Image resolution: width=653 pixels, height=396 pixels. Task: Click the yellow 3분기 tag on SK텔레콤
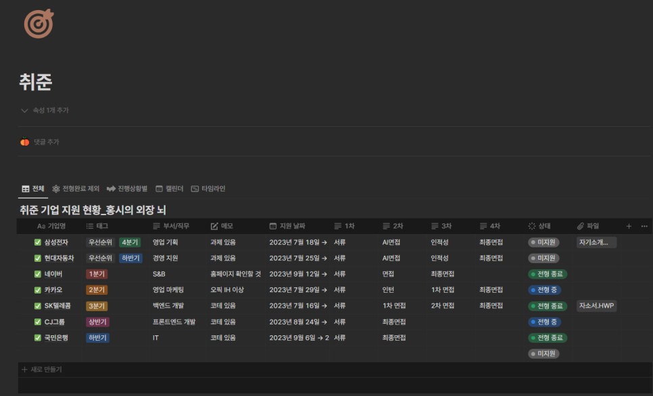pyautogui.click(x=97, y=306)
